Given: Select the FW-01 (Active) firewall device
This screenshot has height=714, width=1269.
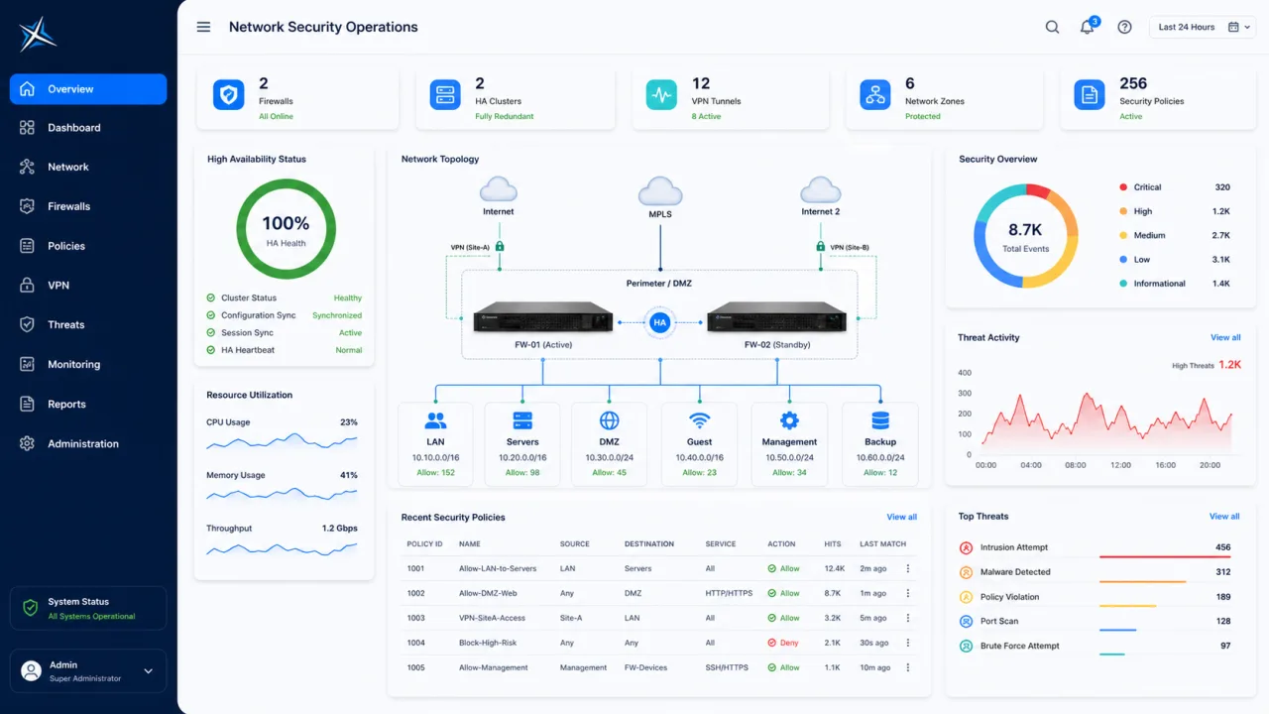Looking at the screenshot, I should click(542, 317).
